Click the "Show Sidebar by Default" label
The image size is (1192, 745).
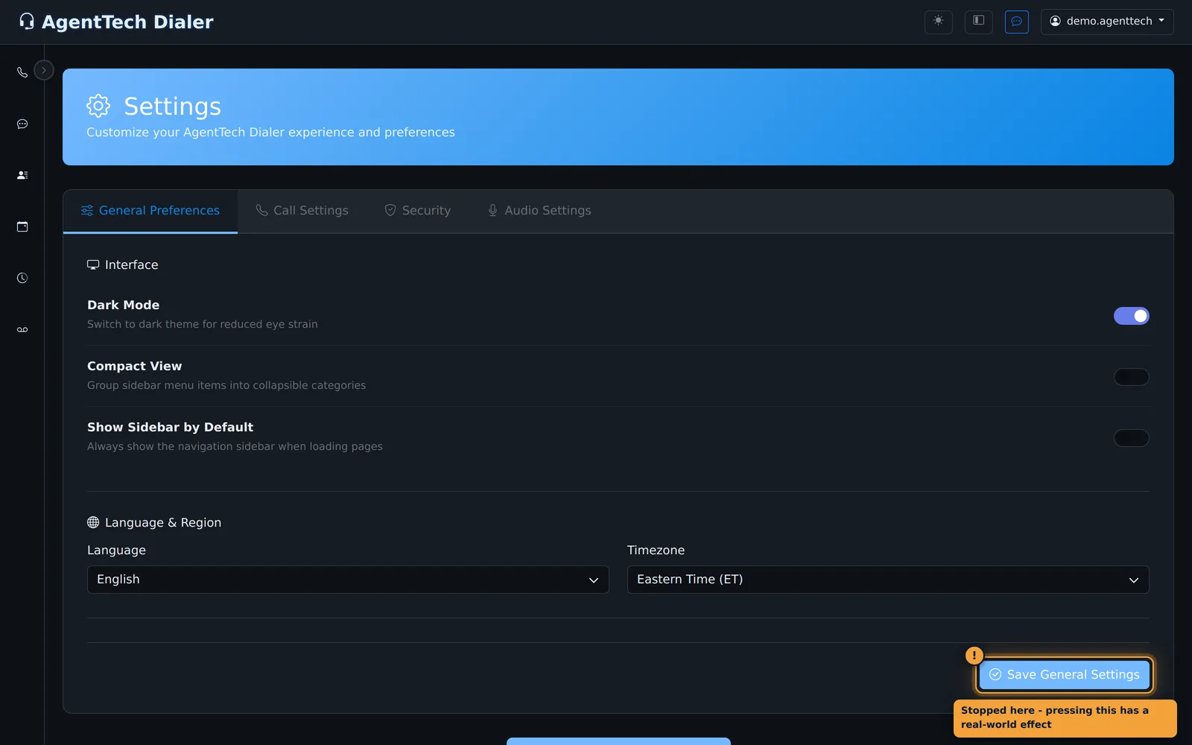[170, 427]
